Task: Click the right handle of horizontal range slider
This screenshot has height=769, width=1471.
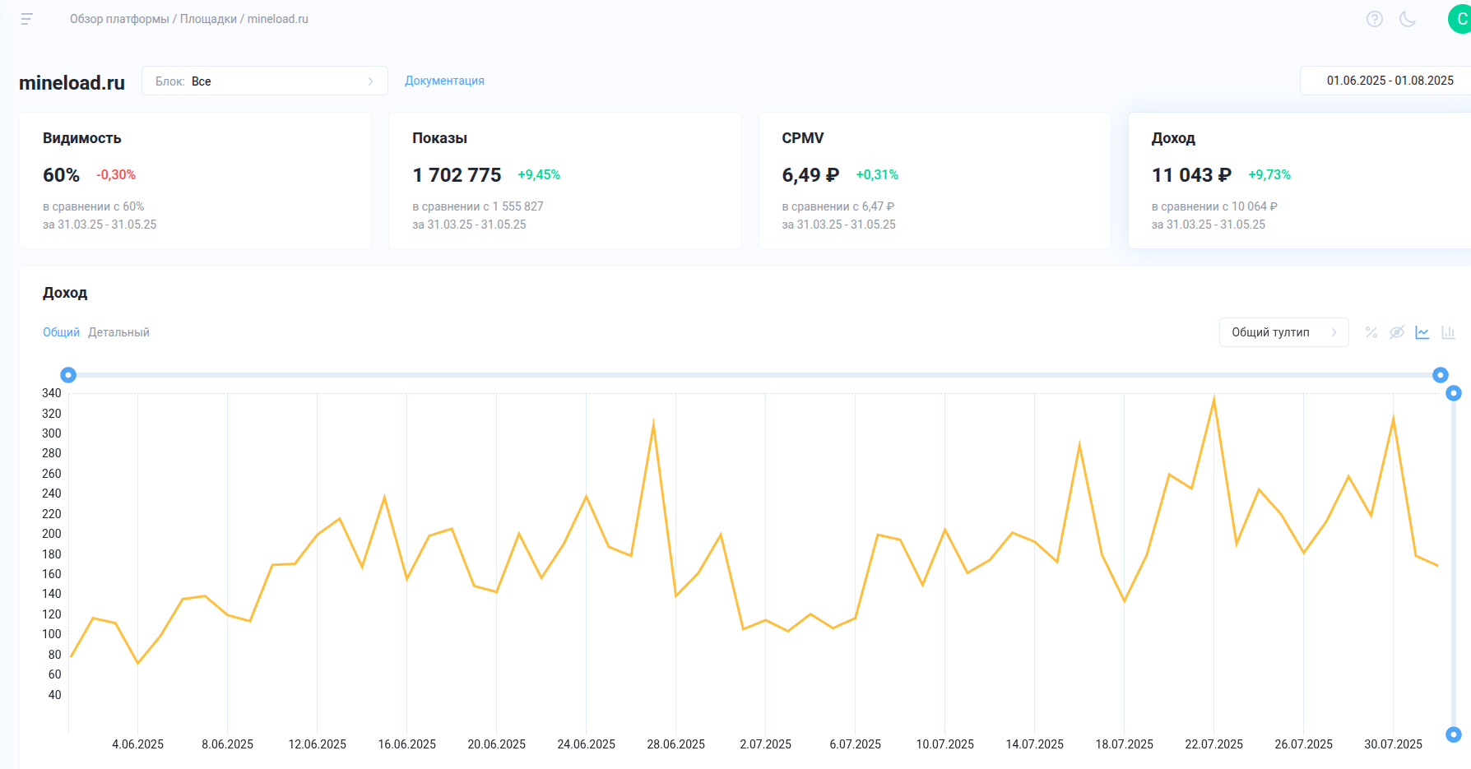Action: (1440, 375)
